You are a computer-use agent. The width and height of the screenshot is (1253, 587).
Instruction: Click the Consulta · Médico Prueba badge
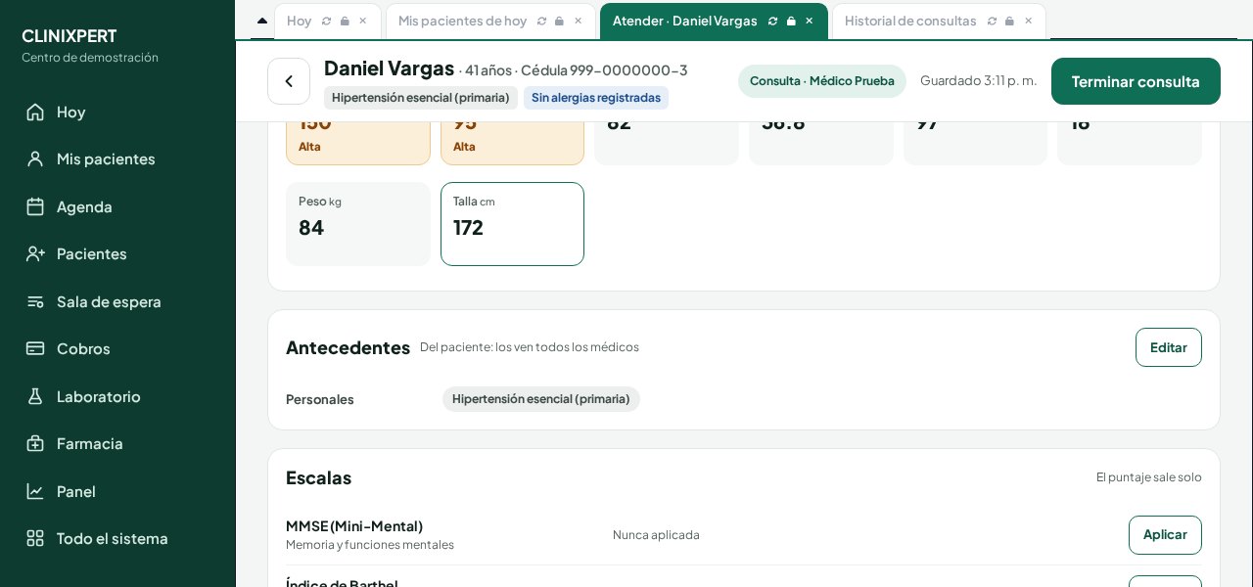[x=822, y=81]
